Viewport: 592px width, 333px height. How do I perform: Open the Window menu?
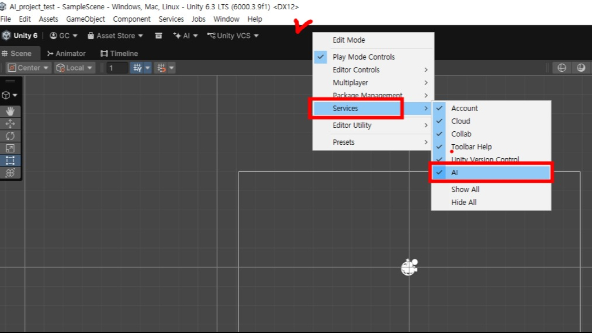pos(226,19)
